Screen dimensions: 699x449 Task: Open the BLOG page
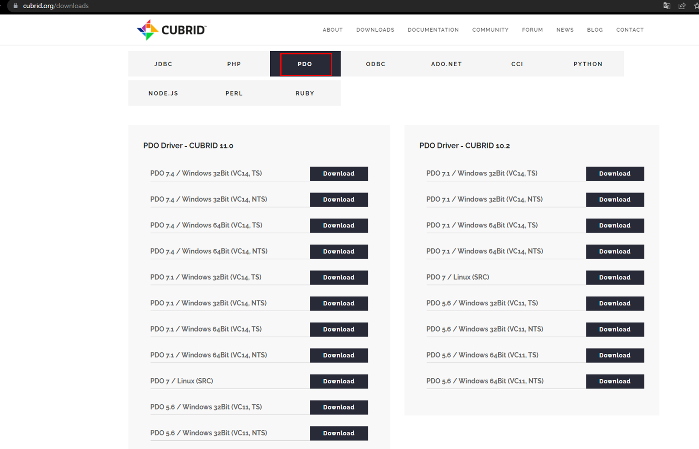tap(595, 30)
